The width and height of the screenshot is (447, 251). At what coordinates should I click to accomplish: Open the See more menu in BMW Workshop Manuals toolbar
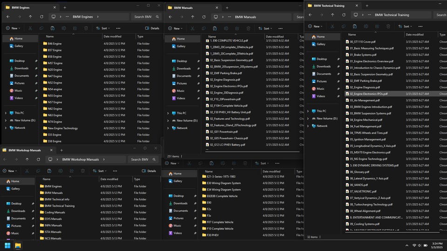[x=115, y=171]
